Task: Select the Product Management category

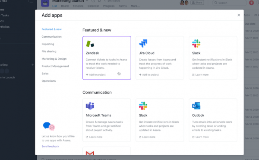Action: (x=55, y=66)
